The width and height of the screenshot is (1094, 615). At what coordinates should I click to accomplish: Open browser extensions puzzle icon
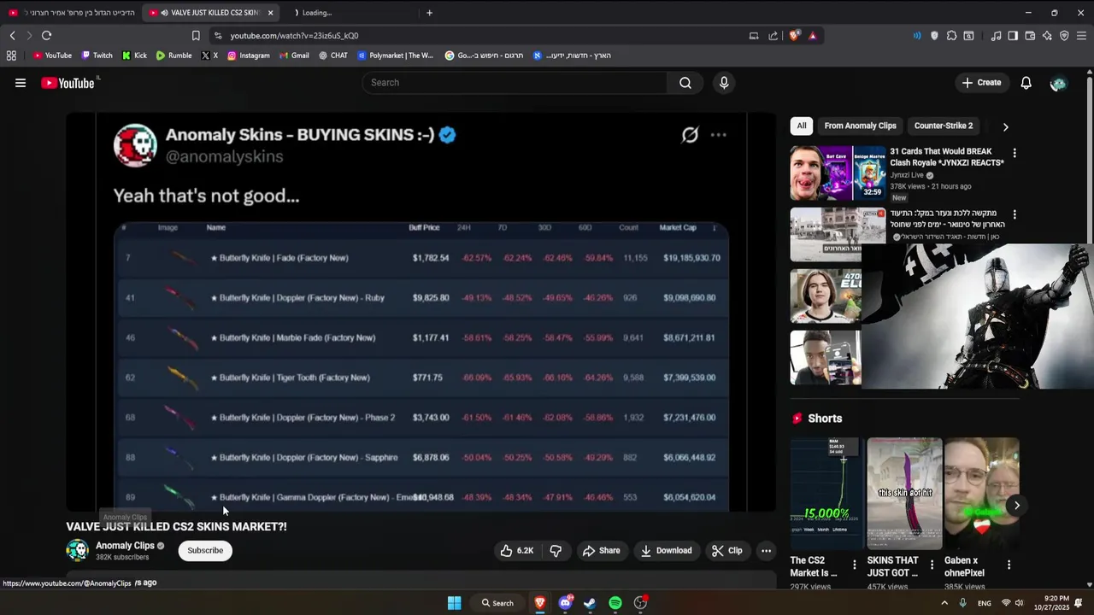[x=951, y=36]
